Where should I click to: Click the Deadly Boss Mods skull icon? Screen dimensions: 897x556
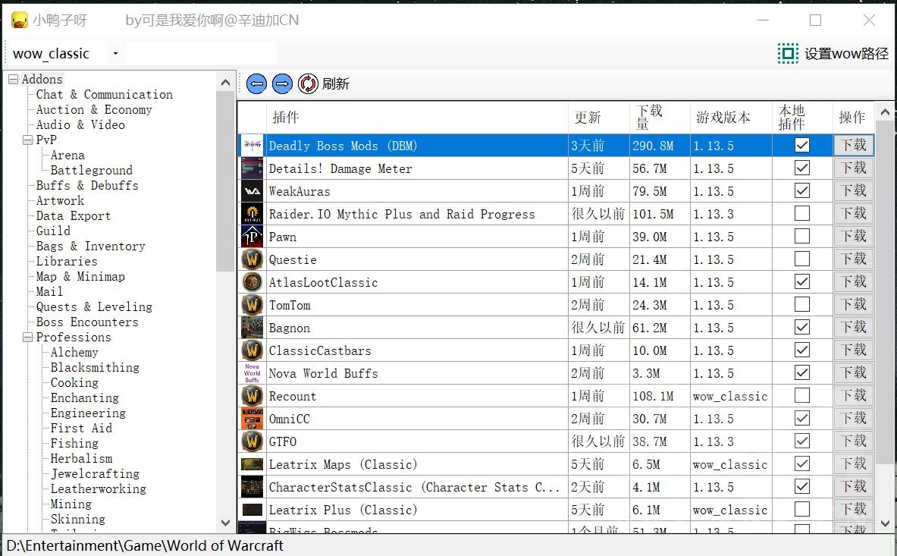(252, 145)
